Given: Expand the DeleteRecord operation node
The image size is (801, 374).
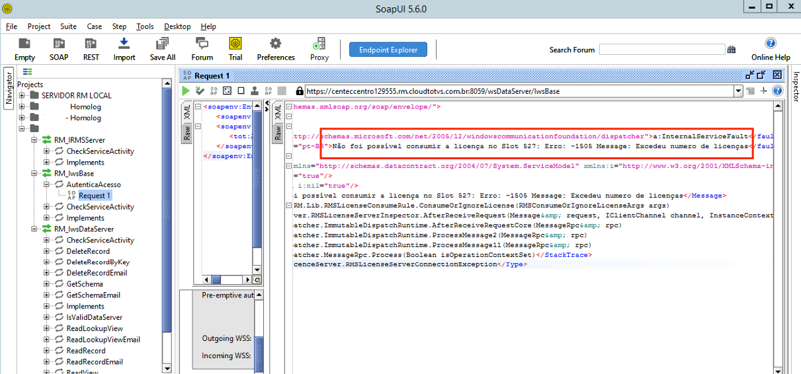Looking at the screenshot, I should coord(47,251).
